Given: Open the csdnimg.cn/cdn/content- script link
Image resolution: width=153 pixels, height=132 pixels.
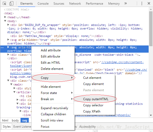Looking at the screenshot, I should [x=122, y=62].
